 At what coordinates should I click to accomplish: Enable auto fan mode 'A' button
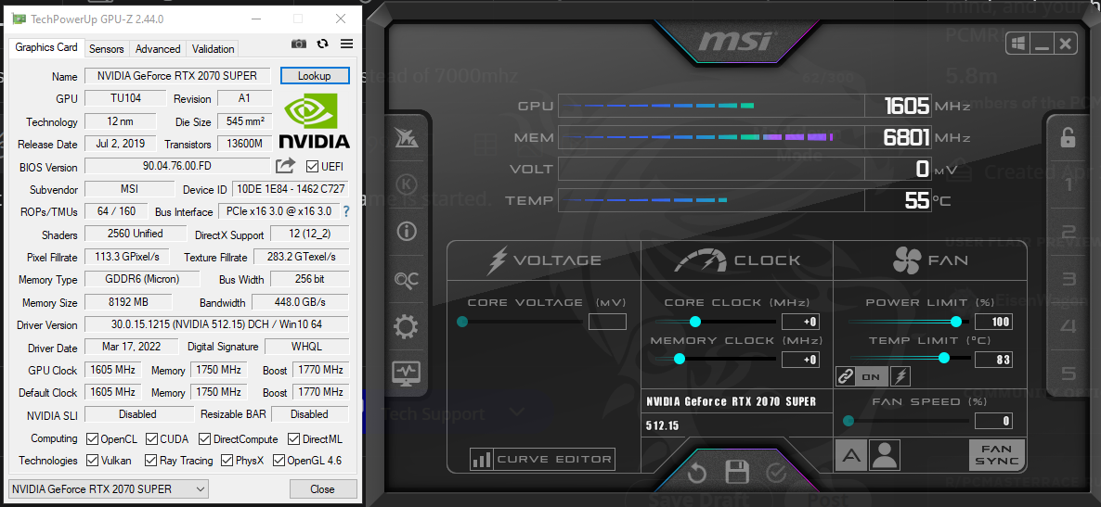pyautogui.click(x=851, y=455)
